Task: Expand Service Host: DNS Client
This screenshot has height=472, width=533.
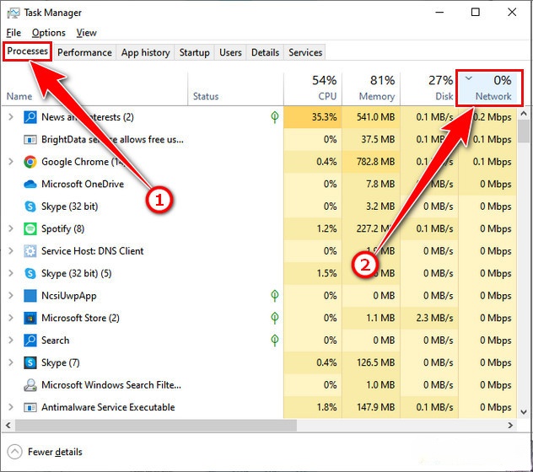Action: point(11,251)
